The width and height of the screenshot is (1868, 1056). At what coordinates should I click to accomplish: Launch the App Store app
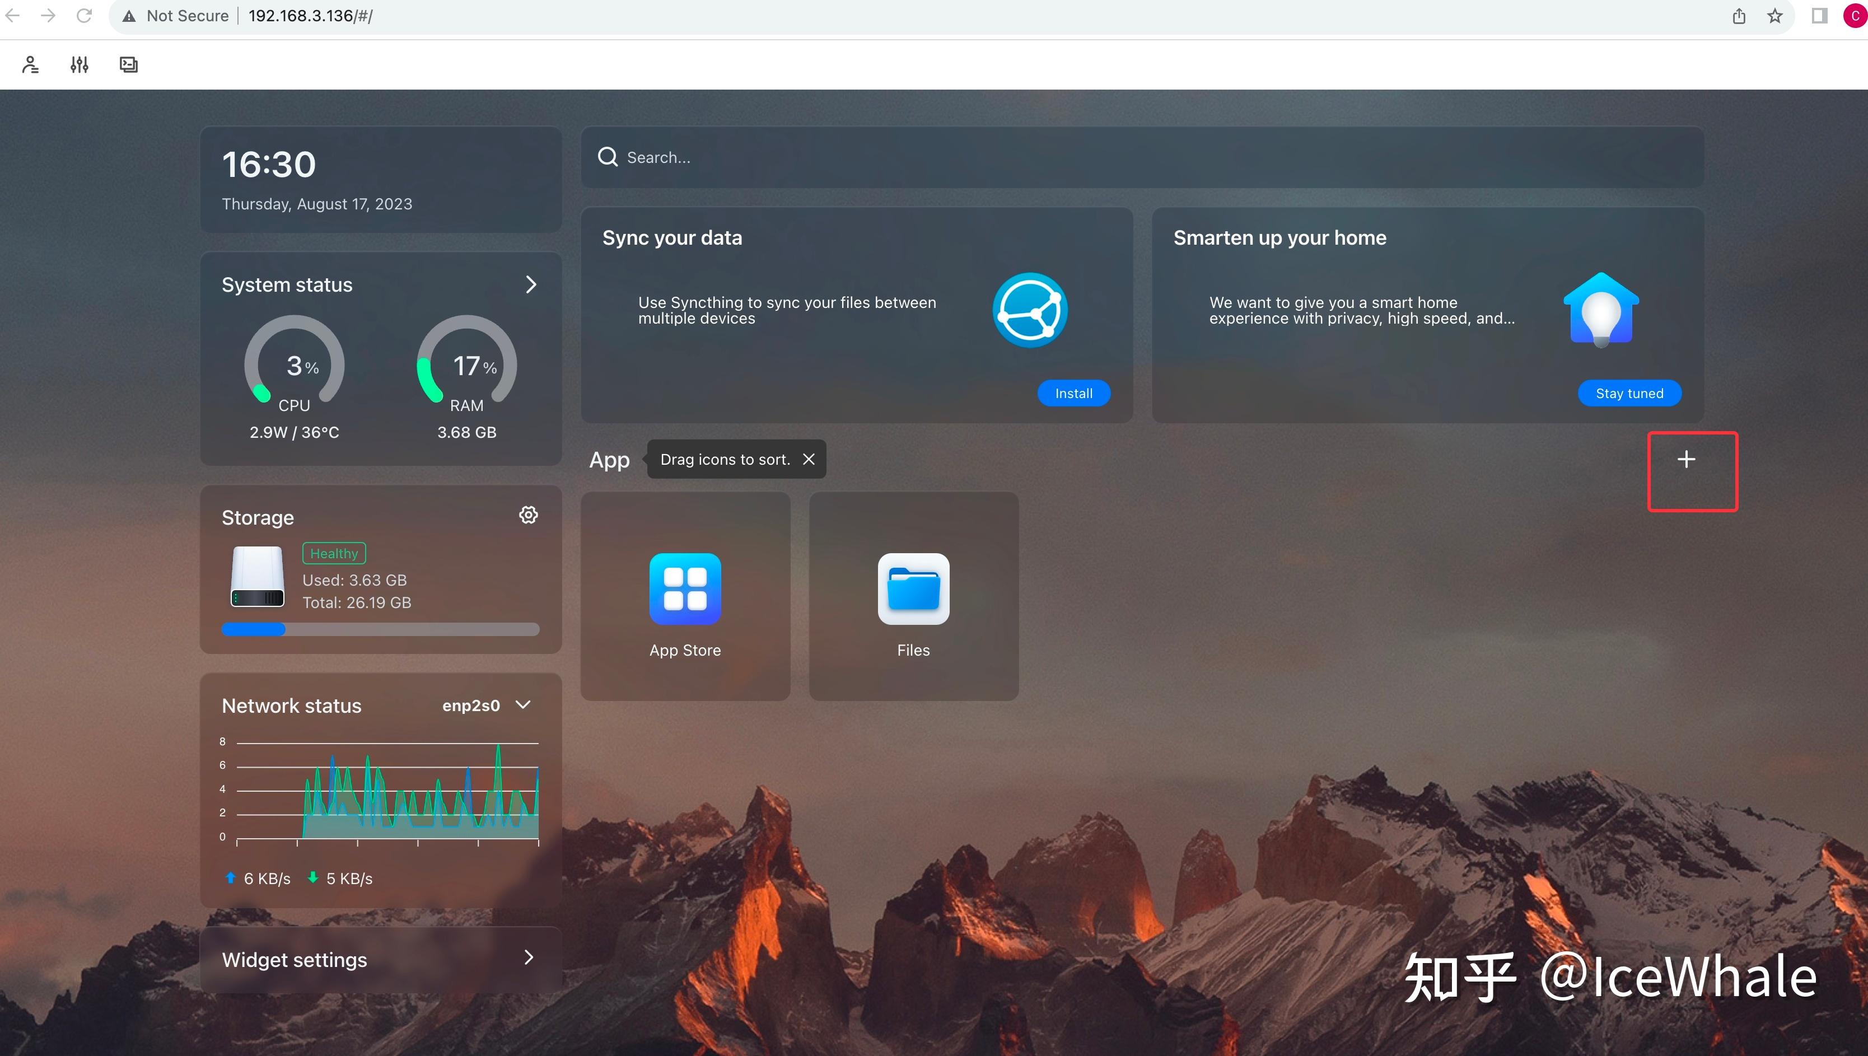pyautogui.click(x=685, y=589)
